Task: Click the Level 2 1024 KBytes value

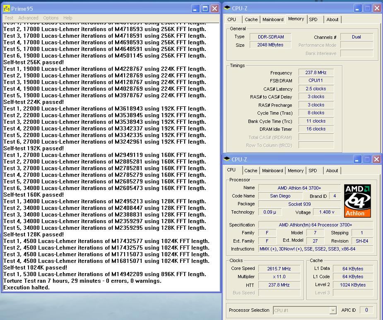Action: point(353,285)
